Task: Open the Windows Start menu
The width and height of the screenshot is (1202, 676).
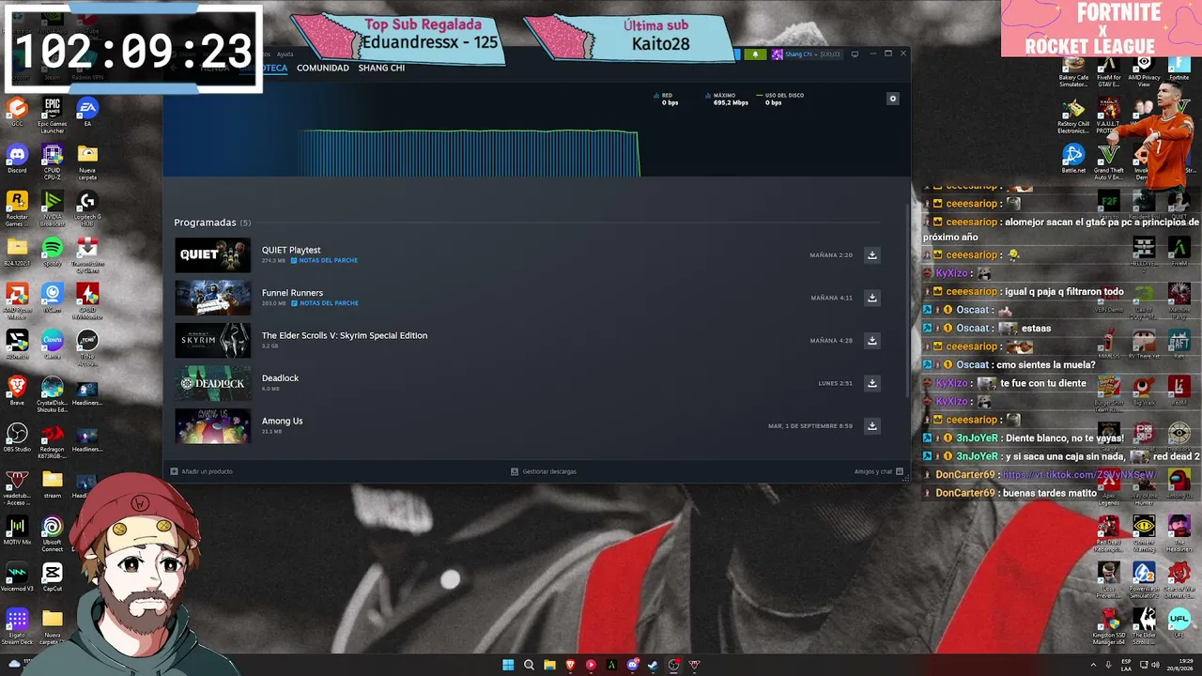Action: (x=508, y=665)
